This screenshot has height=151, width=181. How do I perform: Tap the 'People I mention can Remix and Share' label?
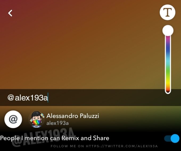55,138
